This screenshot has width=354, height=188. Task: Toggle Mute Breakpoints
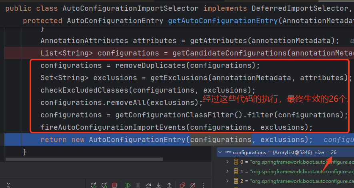pyautogui.click(x=193, y=185)
